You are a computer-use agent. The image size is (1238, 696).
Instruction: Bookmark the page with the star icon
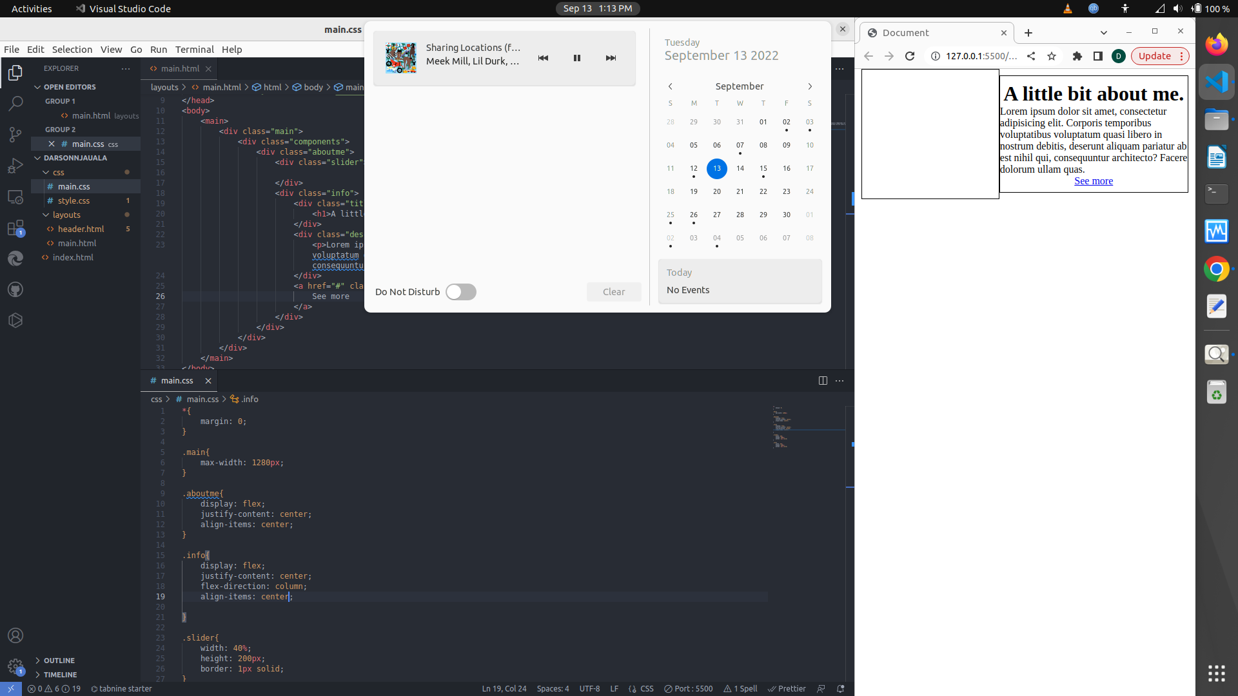(1052, 56)
